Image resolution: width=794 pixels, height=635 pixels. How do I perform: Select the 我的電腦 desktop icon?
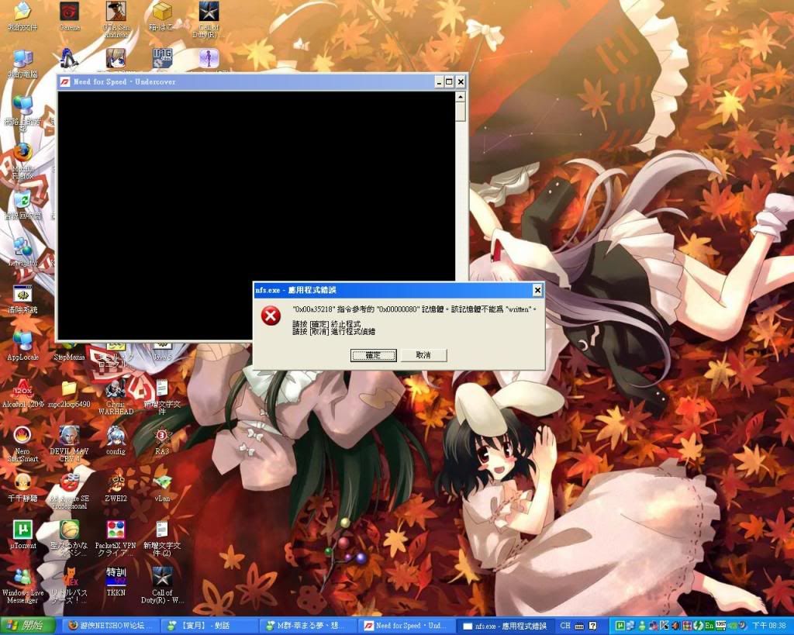pos(22,64)
